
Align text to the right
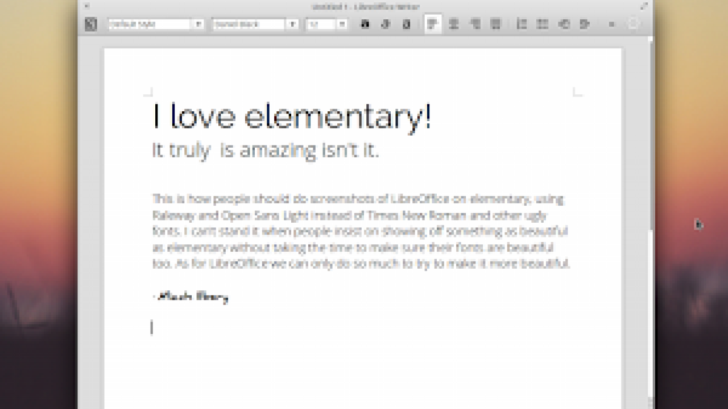[x=475, y=24]
